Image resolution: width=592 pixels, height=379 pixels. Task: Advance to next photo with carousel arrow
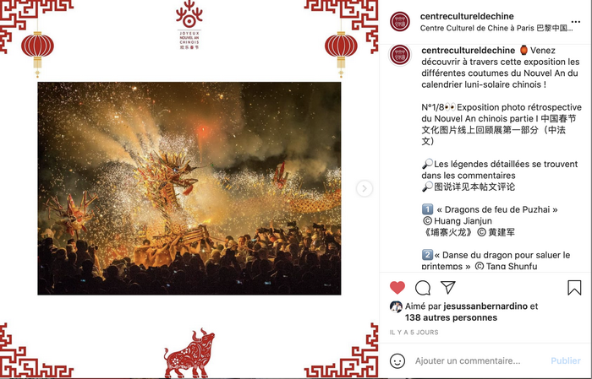pyautogui.click(x=365, y=188)
